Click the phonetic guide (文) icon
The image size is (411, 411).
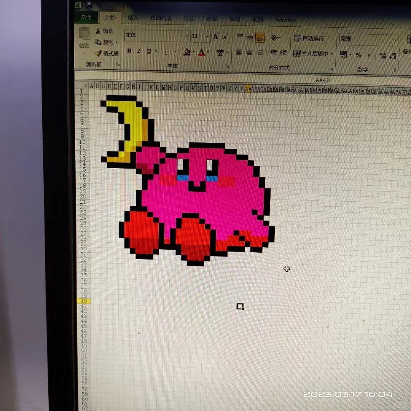click(220, 53)
